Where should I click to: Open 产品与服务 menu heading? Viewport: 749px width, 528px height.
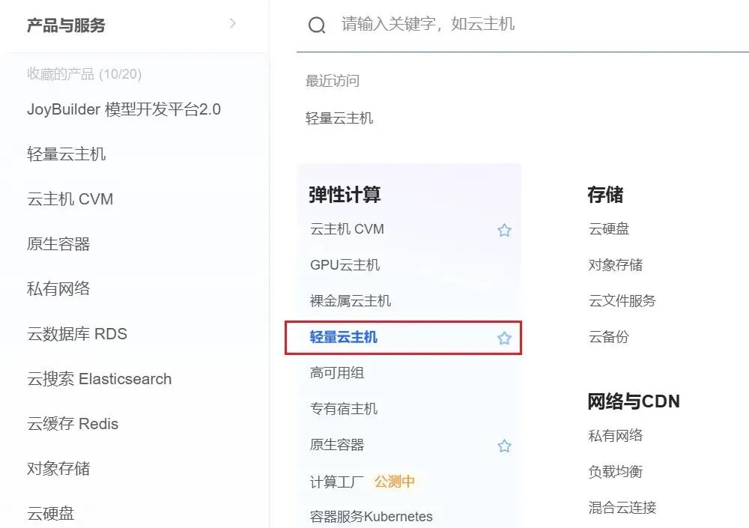pos(66,25)
